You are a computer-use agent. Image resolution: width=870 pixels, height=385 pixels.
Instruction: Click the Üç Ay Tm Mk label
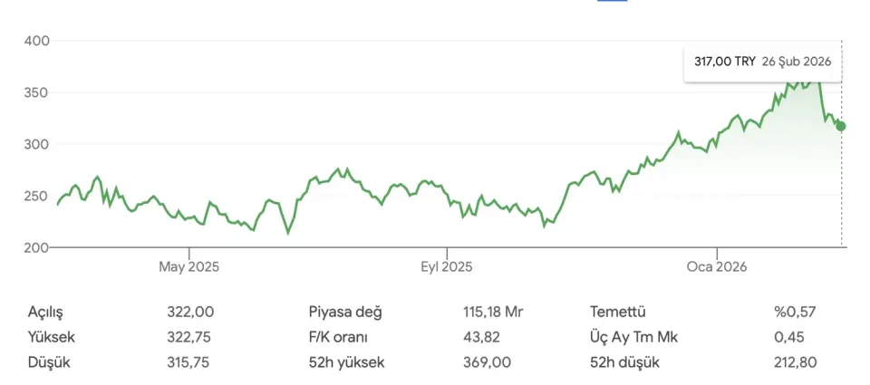pos(633,337)
